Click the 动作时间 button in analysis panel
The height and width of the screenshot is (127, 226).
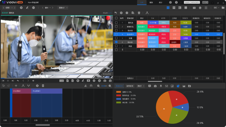[x=130, y=86]
